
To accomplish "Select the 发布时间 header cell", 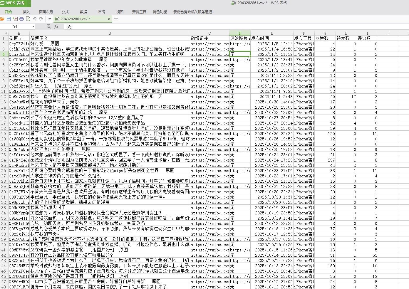I will point(272,38).
